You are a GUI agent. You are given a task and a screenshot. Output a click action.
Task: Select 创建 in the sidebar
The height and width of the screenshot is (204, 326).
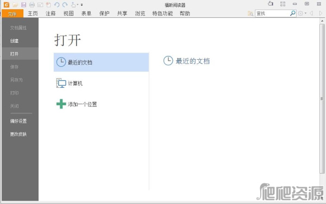tap(20, 41)
